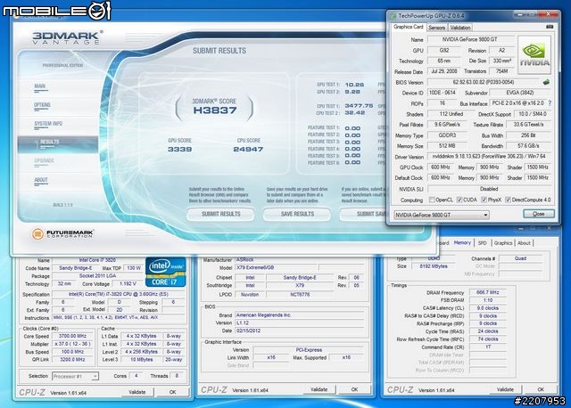The height and width of the screenshot is (408, 571).
Task: Click the 3DMark score H3837
Action: pos(215,110)
